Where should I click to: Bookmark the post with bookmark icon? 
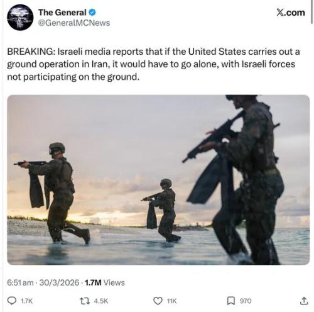click(x=231, y=301)
